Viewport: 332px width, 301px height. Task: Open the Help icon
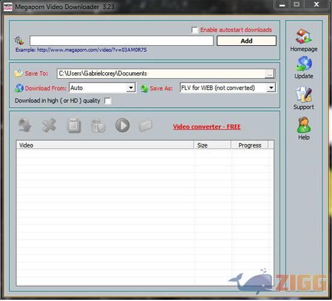tap(304, 125)
